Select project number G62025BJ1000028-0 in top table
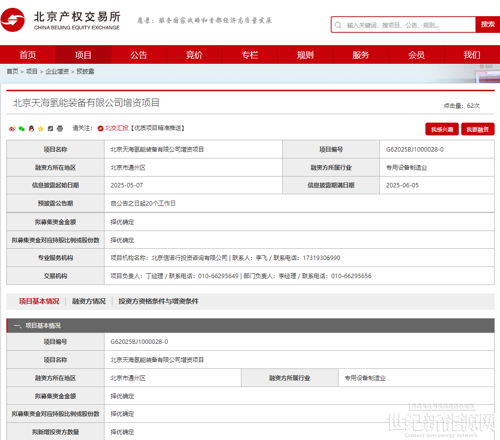This screenshot has height=440, width=500. tap(415, 149)
